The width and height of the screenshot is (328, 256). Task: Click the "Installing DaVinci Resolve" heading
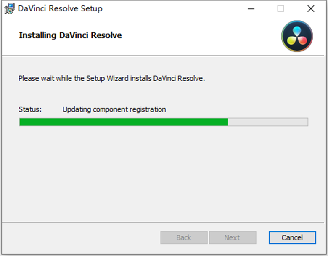[x=70, y=35]
